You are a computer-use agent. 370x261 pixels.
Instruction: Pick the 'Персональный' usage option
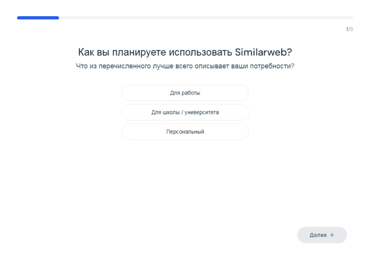(x=185, y=132)
